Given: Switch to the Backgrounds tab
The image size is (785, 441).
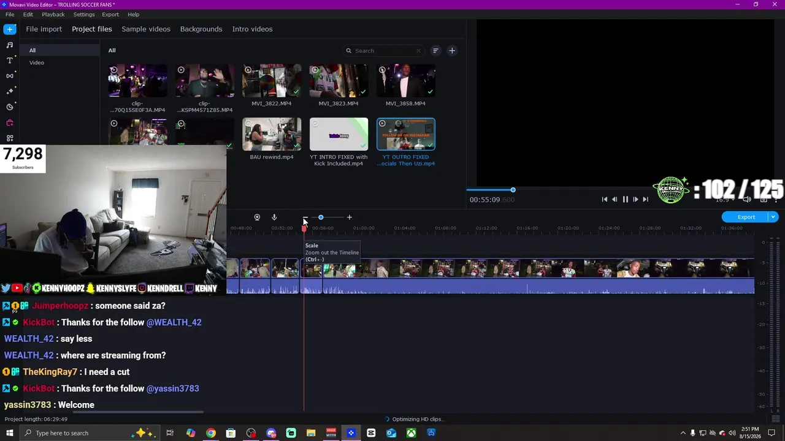Looking at the screenshot, I should tap(201, 29).
